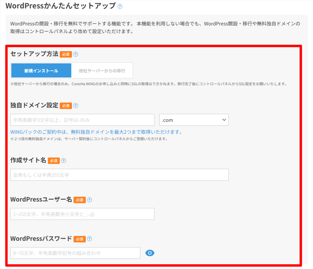This screenshot has height=269, width=313.
Task: Click into the WordPressユーザー名 input box
Action: pyautogui.click(x=82, y=214)
